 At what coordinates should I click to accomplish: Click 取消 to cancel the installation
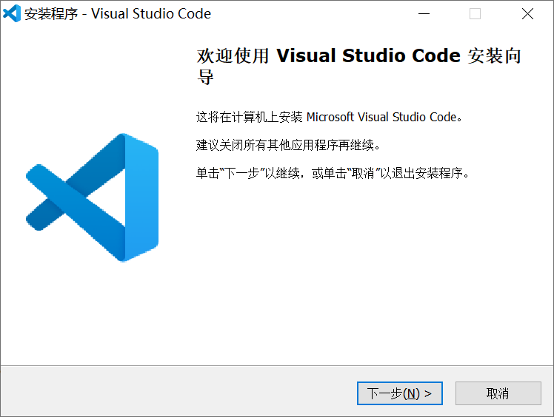[498, 393]
